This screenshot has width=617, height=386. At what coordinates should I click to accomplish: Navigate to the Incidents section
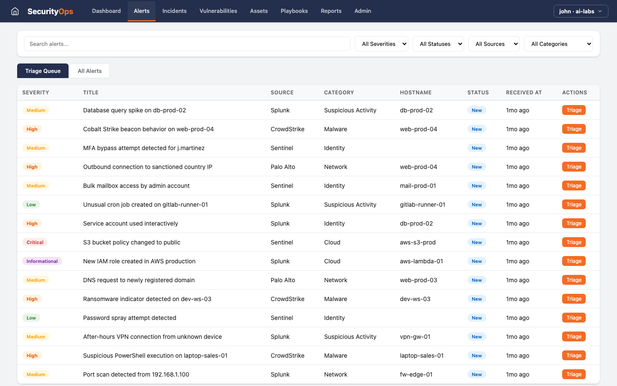tap(174, 11)
